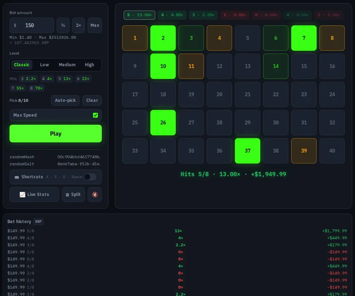This screenshot has height=296, width=355.
Task: Pick number 40 on the board
Action: 332,151
